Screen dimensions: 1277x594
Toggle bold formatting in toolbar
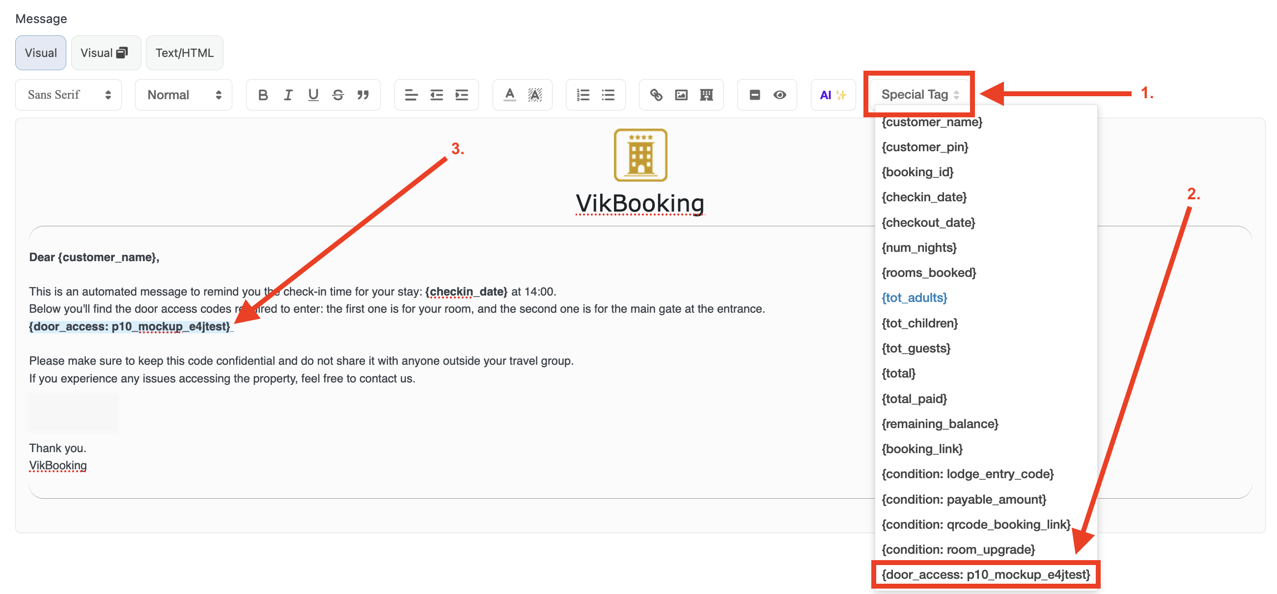point(263,95)
